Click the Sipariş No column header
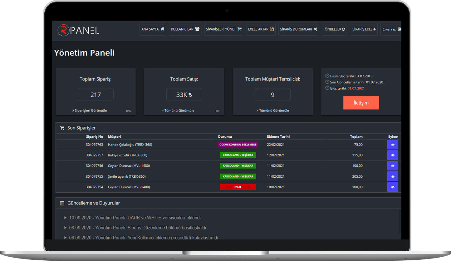451x261 pixels. click(x=95, y=137)
